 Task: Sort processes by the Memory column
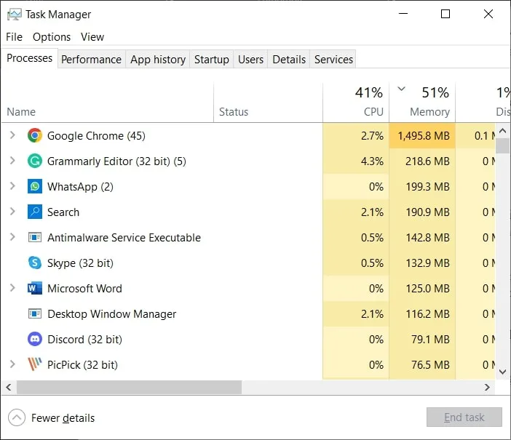tap(429, 111)
